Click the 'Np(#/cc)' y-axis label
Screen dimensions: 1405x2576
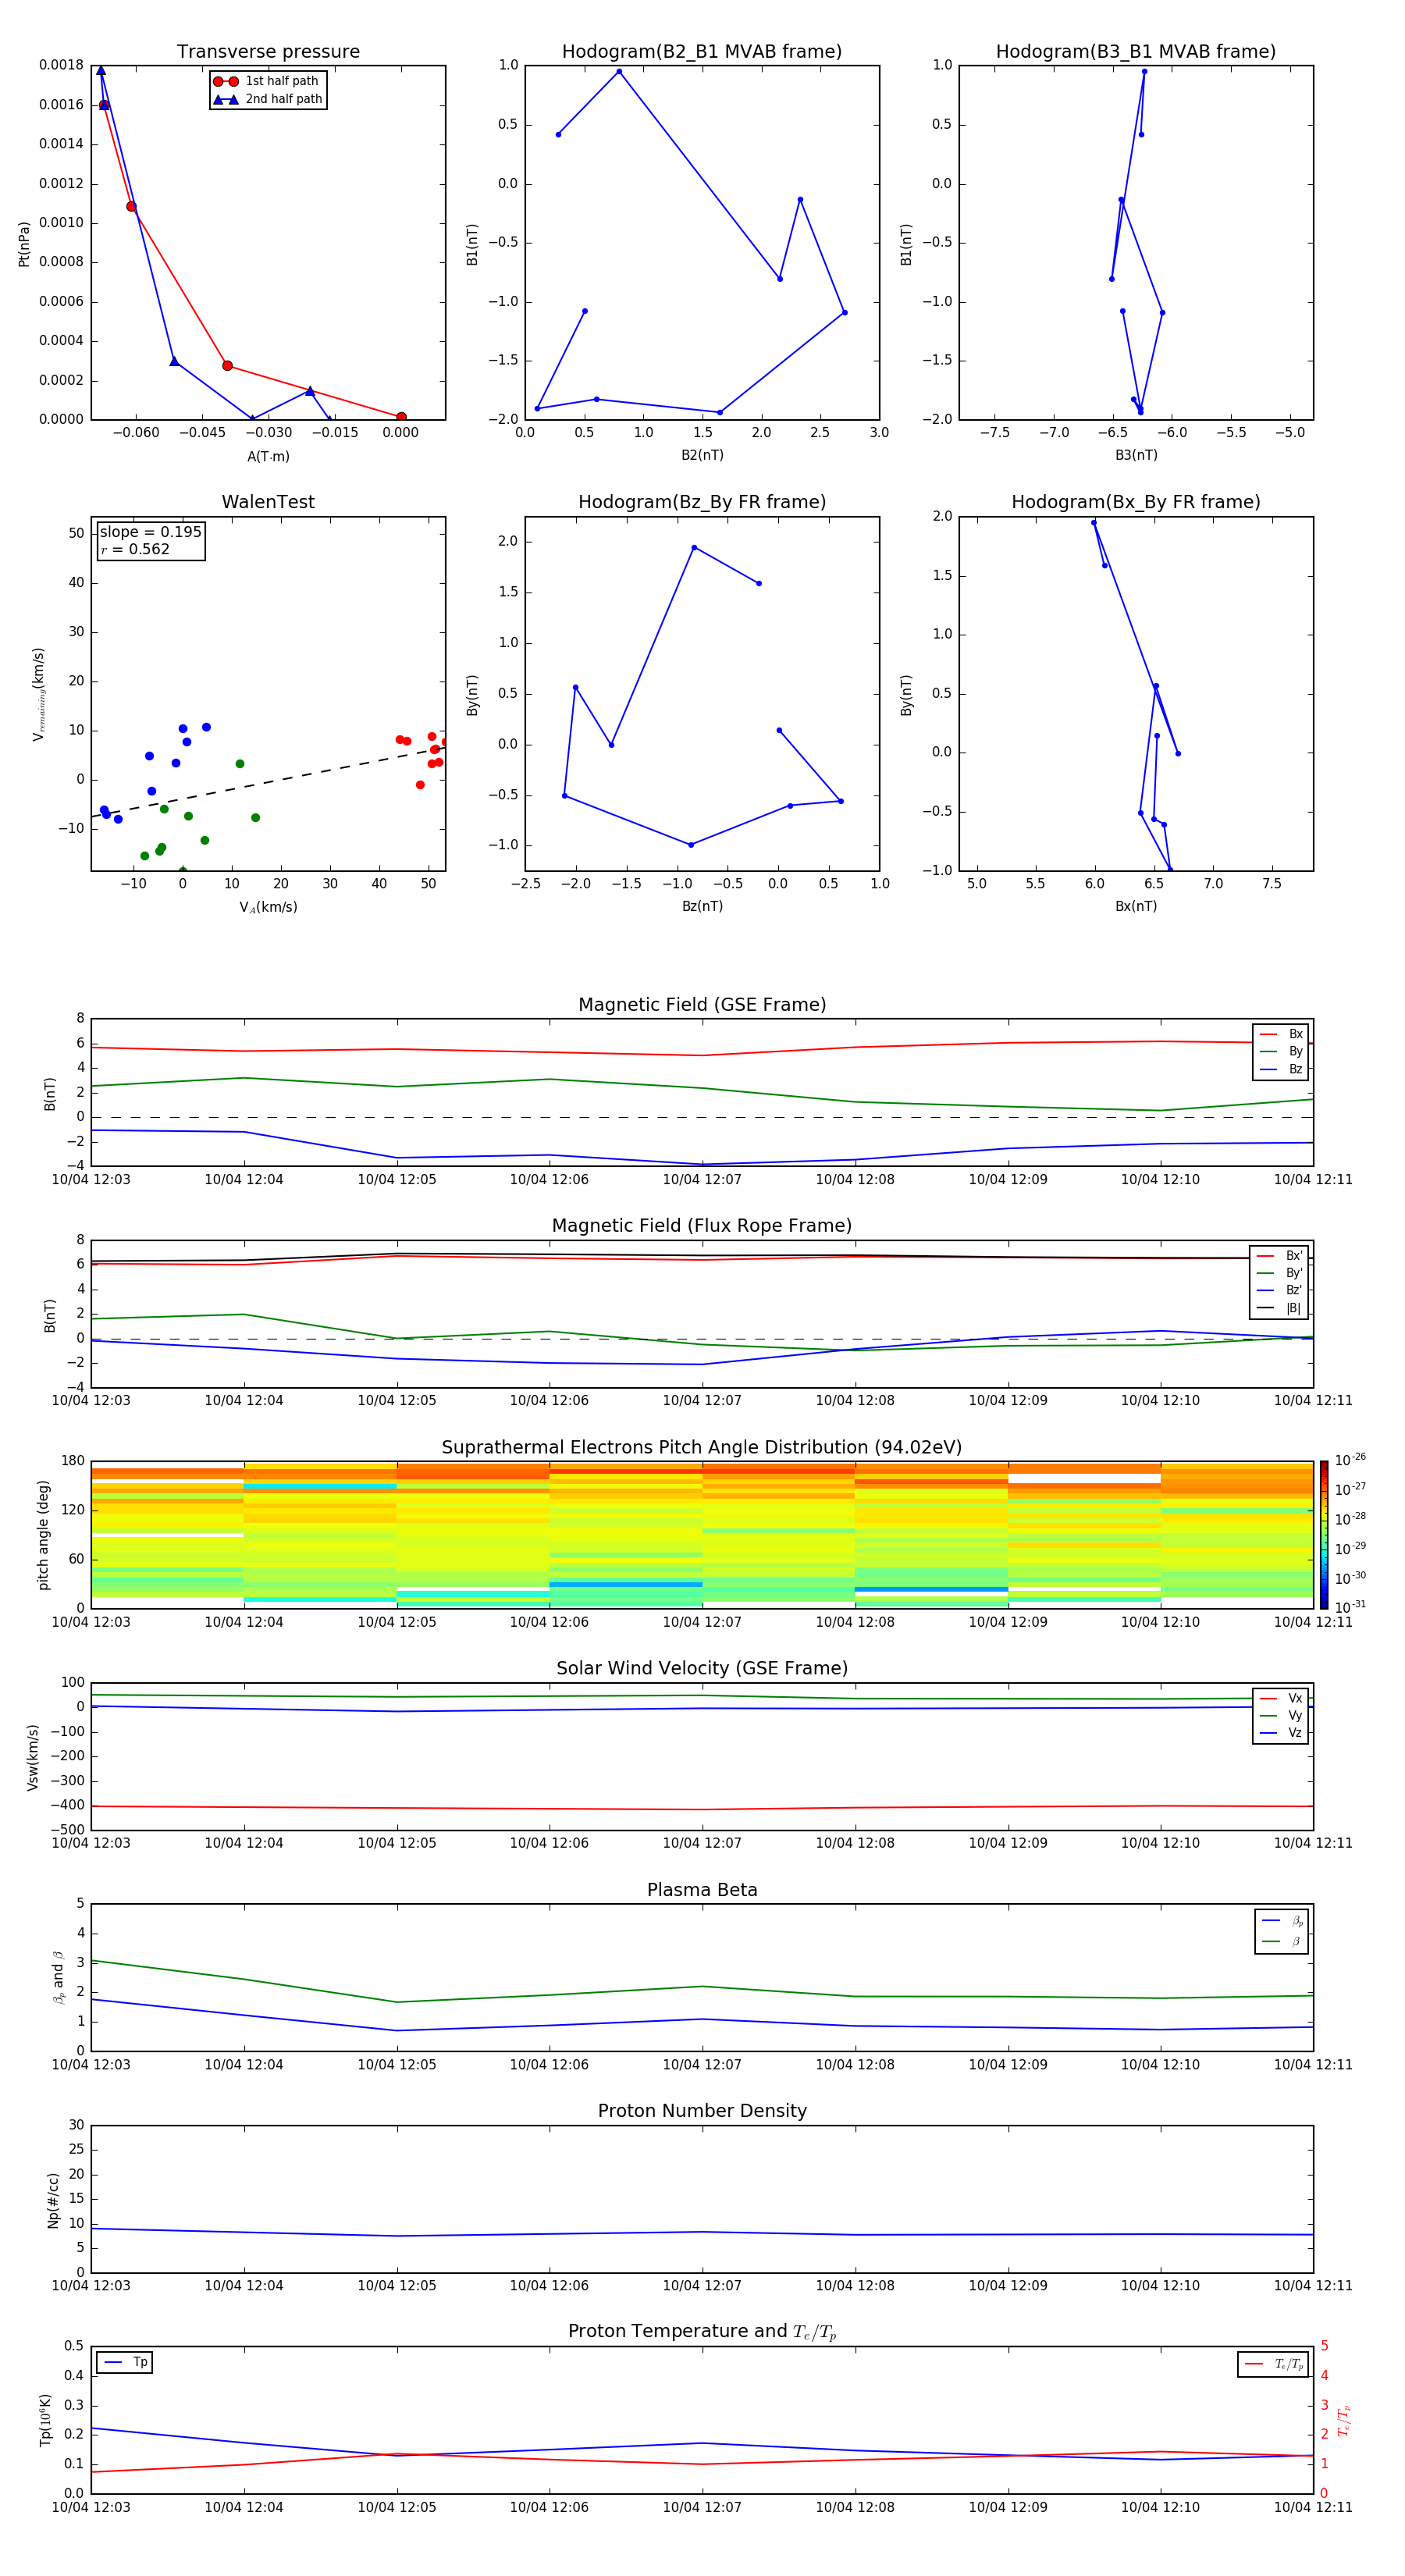point(53,2200)
